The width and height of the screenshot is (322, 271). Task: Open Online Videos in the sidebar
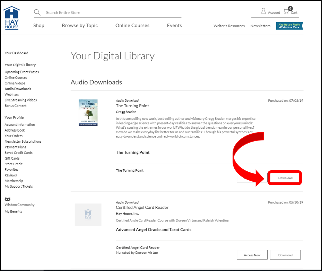click(15, 83)
